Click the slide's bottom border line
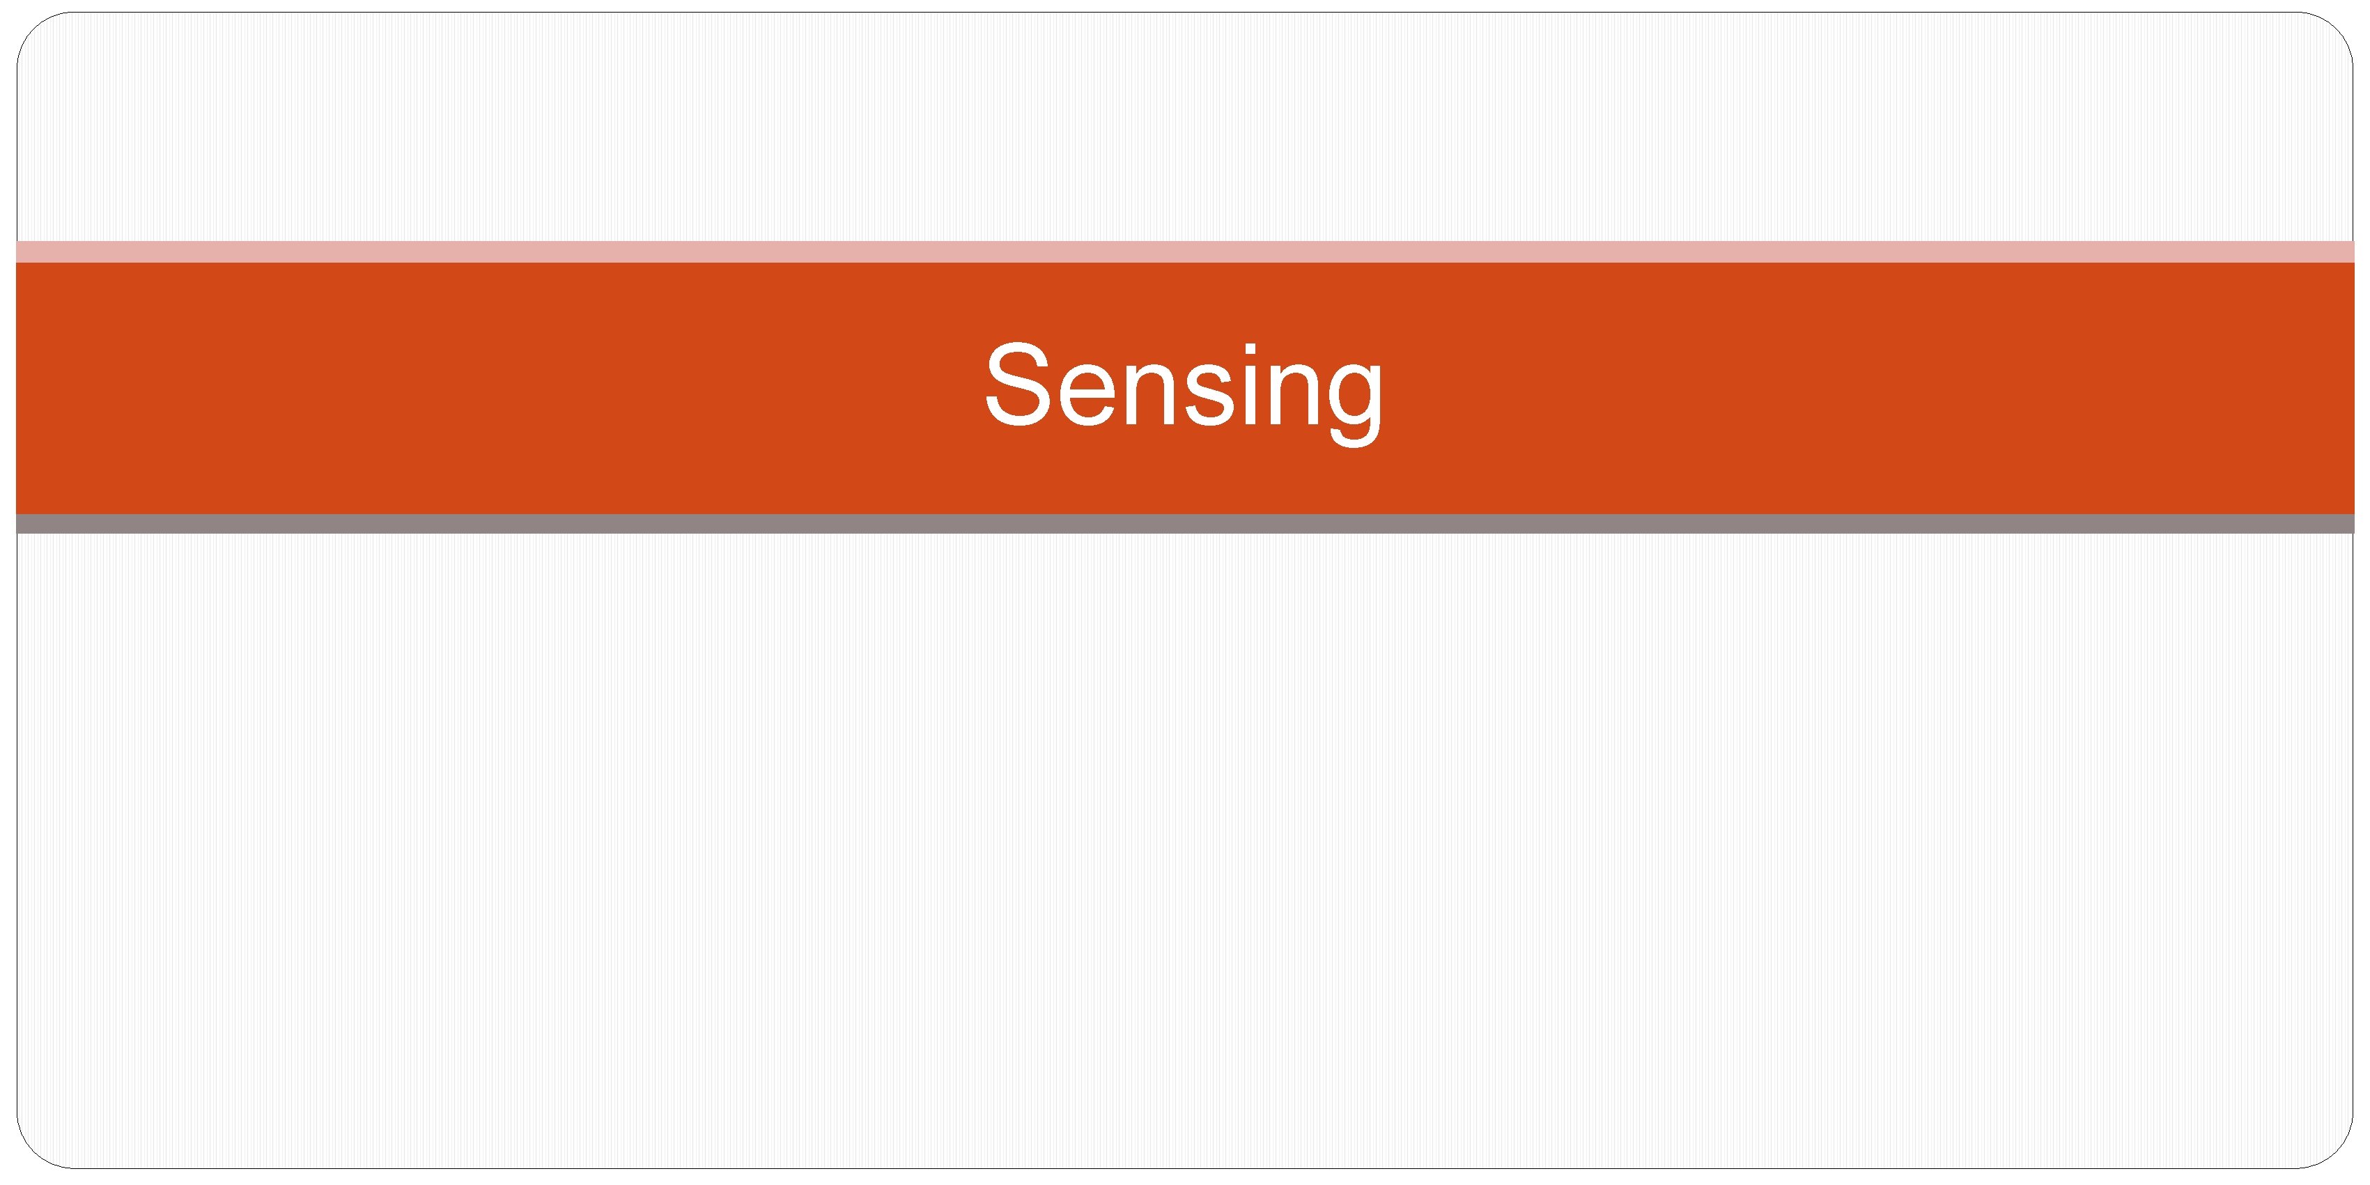Screen dimensions: 2370x1185 pyautogui.click(x=1185, y=1168)
